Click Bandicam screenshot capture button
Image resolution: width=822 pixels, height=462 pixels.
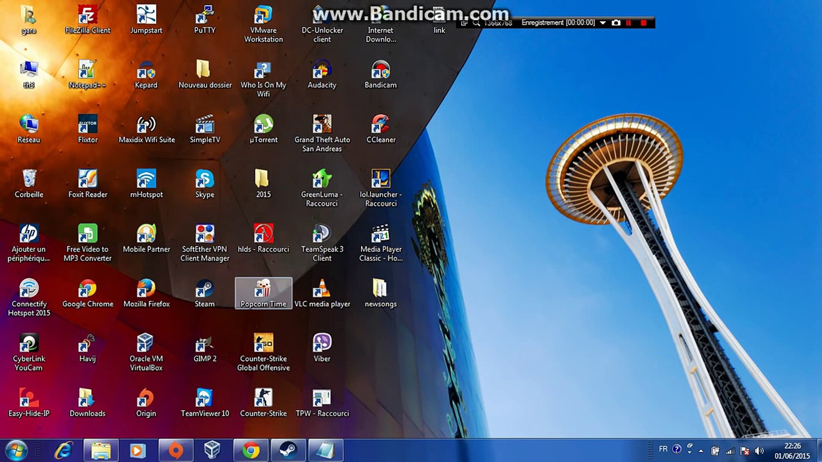616,23
